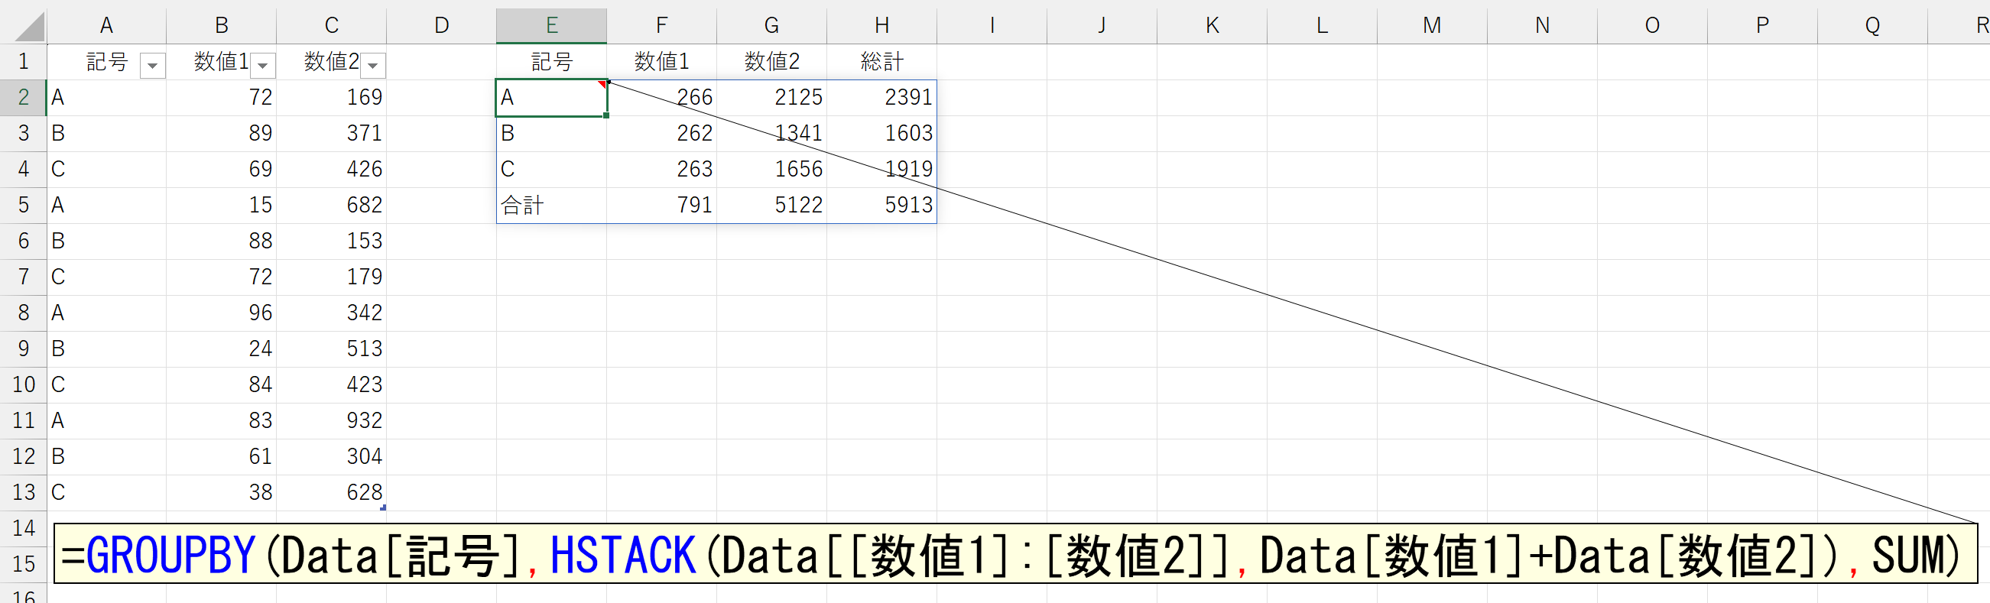1990x603 pixels.
Task: Click grand total cell 5913
Action: pyautogui.click(x=881, y=206)
